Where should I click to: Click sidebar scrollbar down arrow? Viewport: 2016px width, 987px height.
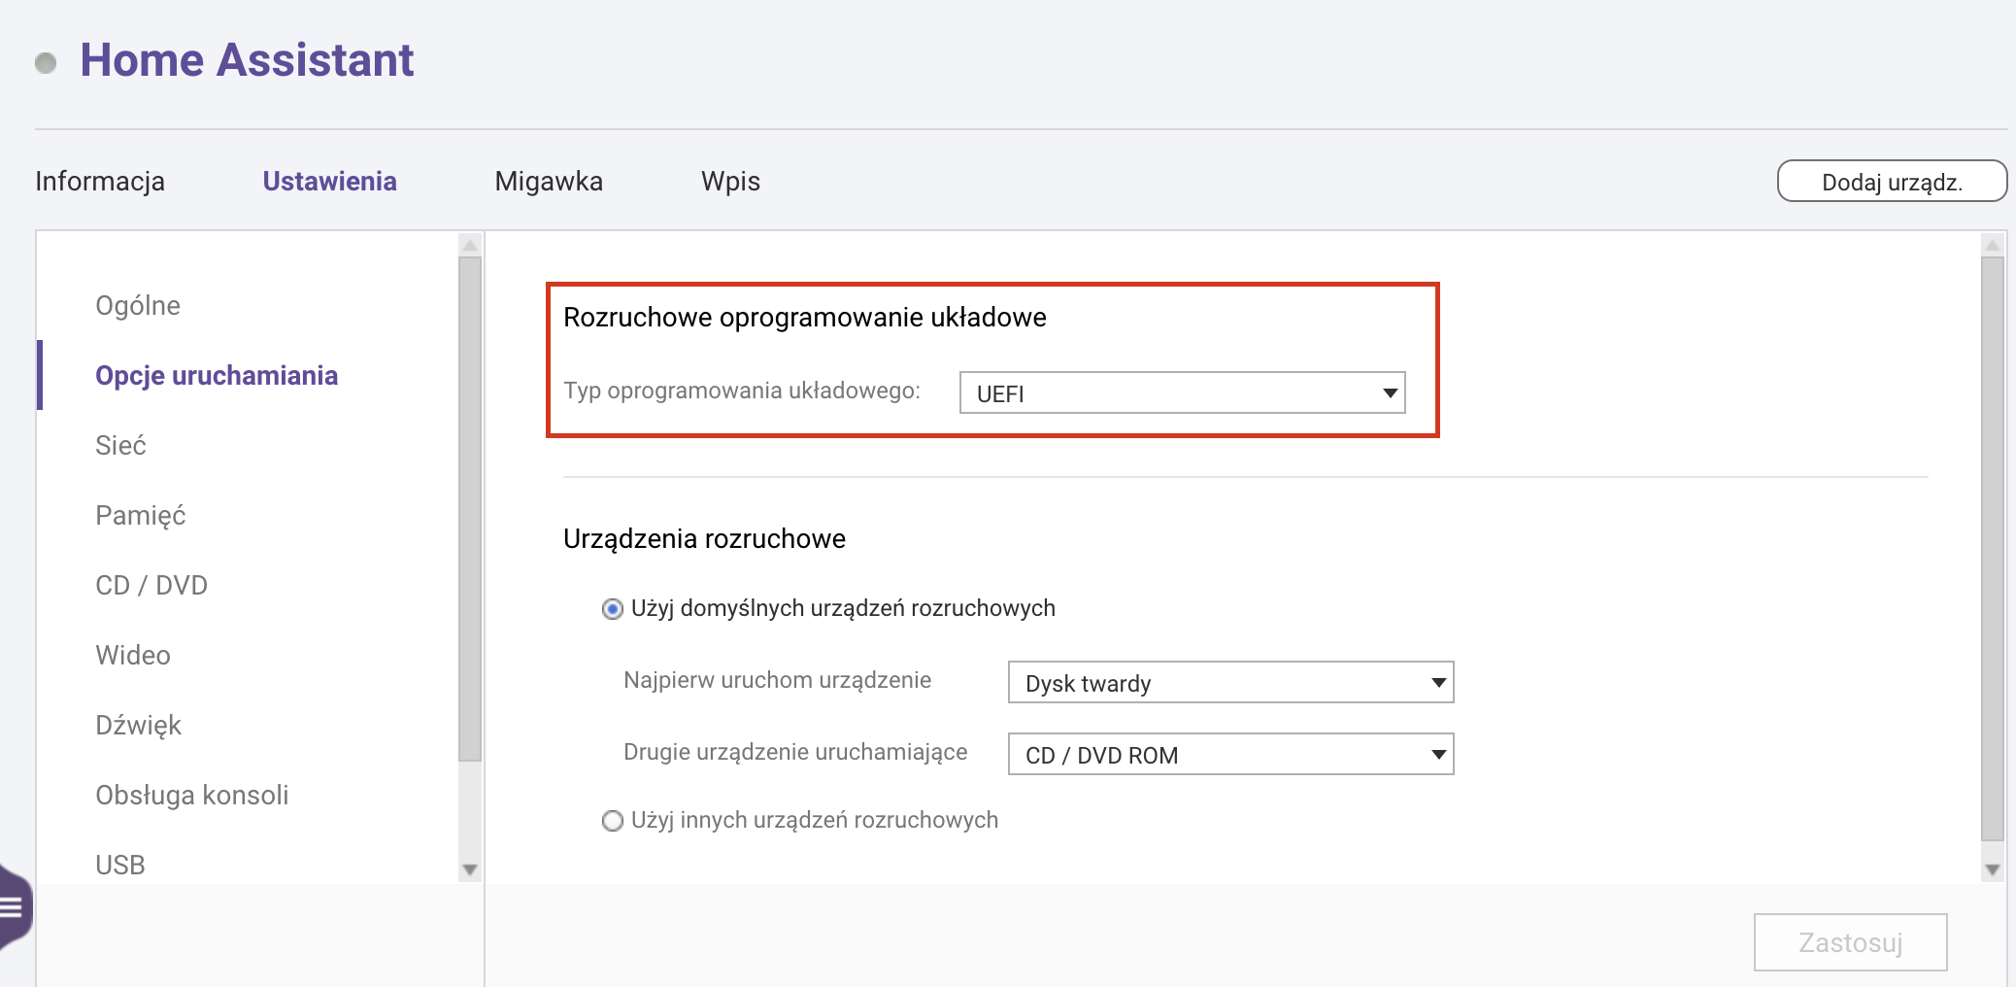click(470, 869)
